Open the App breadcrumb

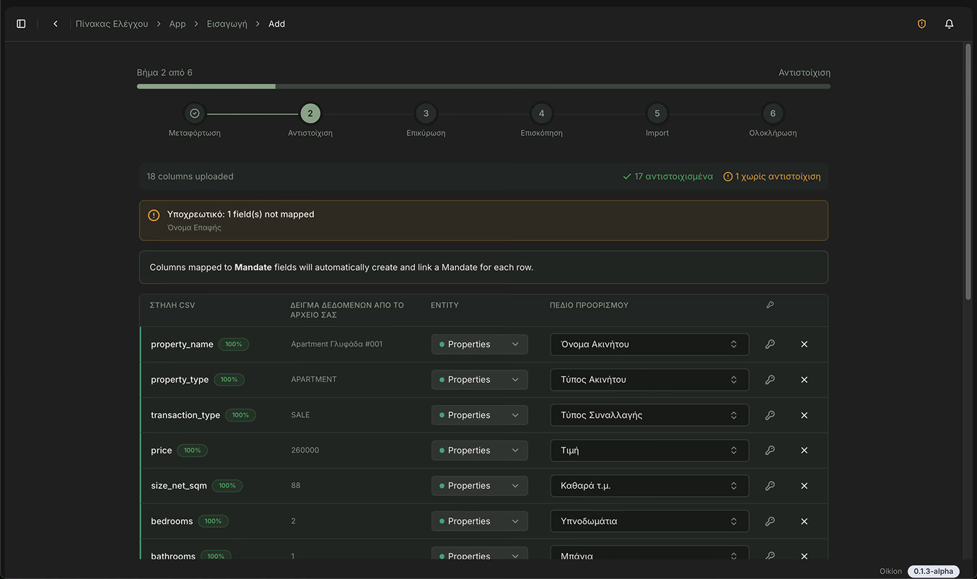tap(178, 24)
